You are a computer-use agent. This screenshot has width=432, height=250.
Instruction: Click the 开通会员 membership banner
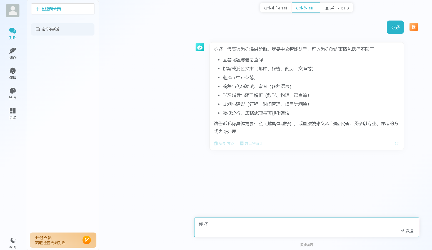(63, 240)
